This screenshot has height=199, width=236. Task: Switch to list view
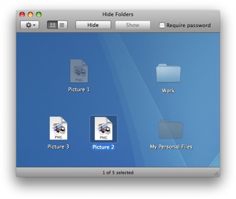pyautogui.click(x=62, y=25)
